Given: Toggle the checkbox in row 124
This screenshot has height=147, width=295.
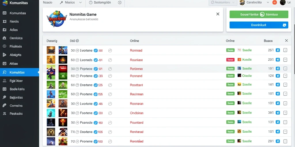Looking at the screenshot, I should point(285,76).
